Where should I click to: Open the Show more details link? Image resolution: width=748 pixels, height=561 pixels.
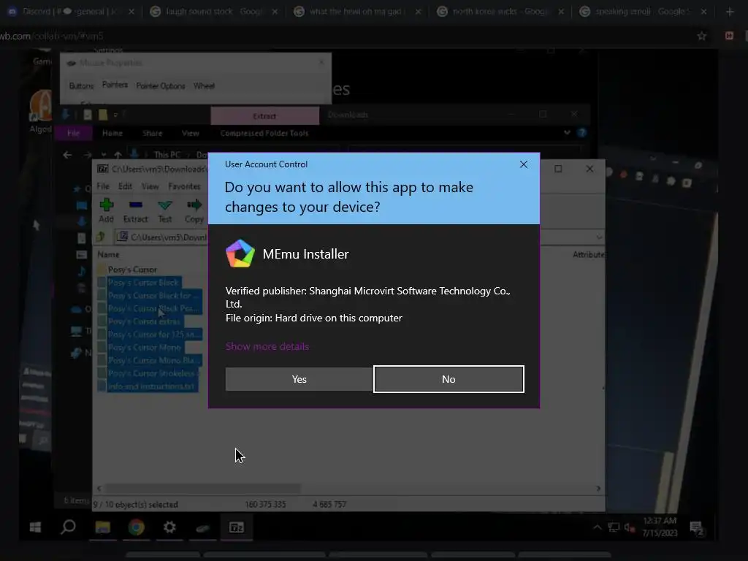(267, 346)
